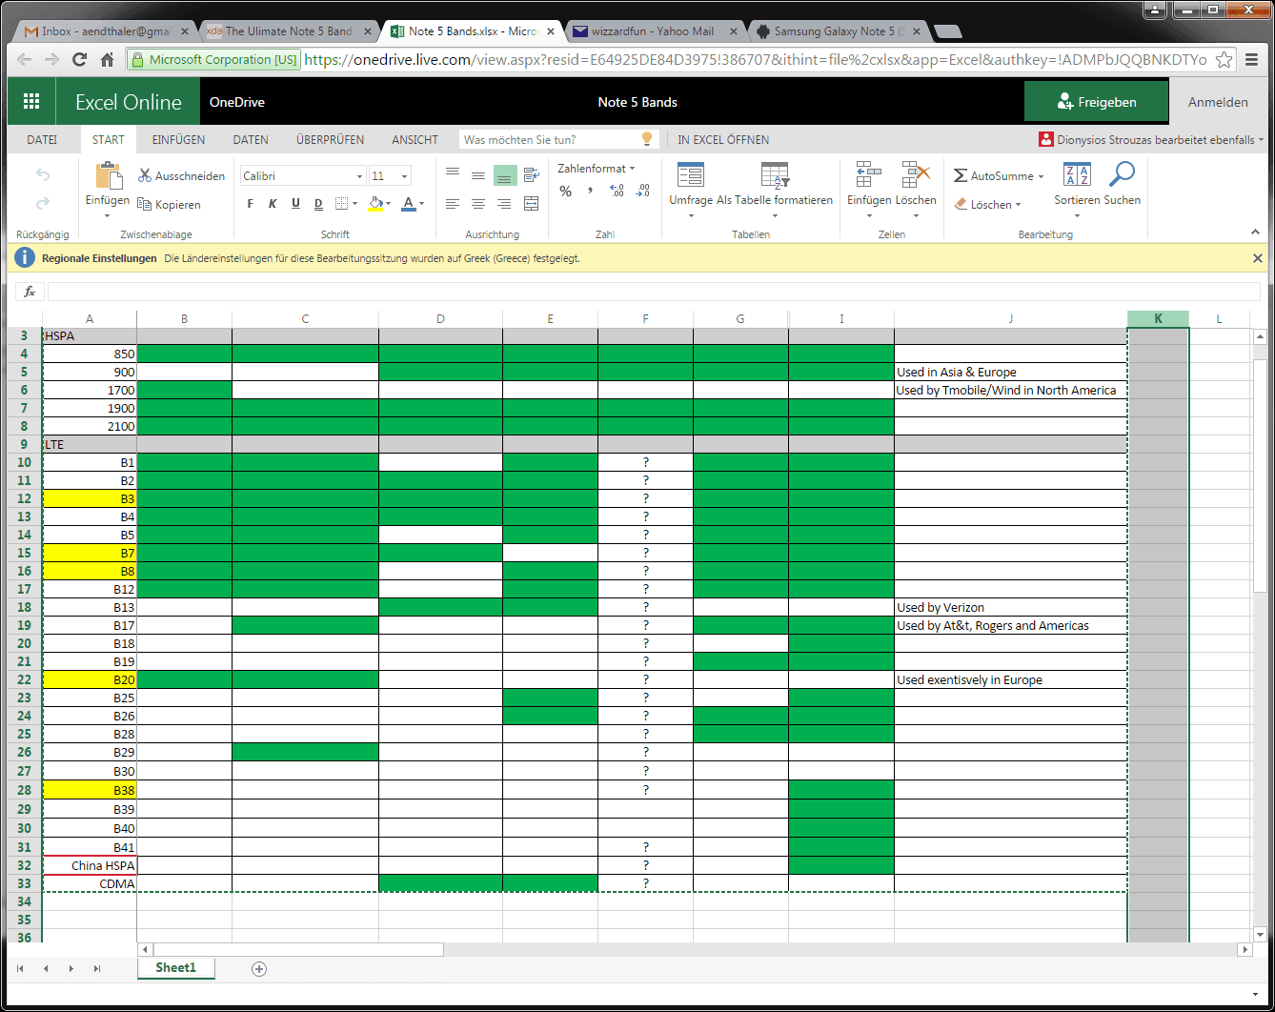The image size is (1275, 1012).
Task: Apply cell borders icon
Action: [x=342, y=204]
